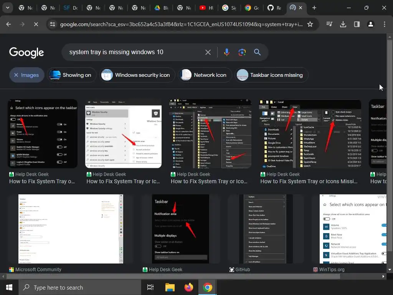Viewport: 393px width, 295px height.
Task: Open Task View from taskbar
Action: tap(150, 287)
